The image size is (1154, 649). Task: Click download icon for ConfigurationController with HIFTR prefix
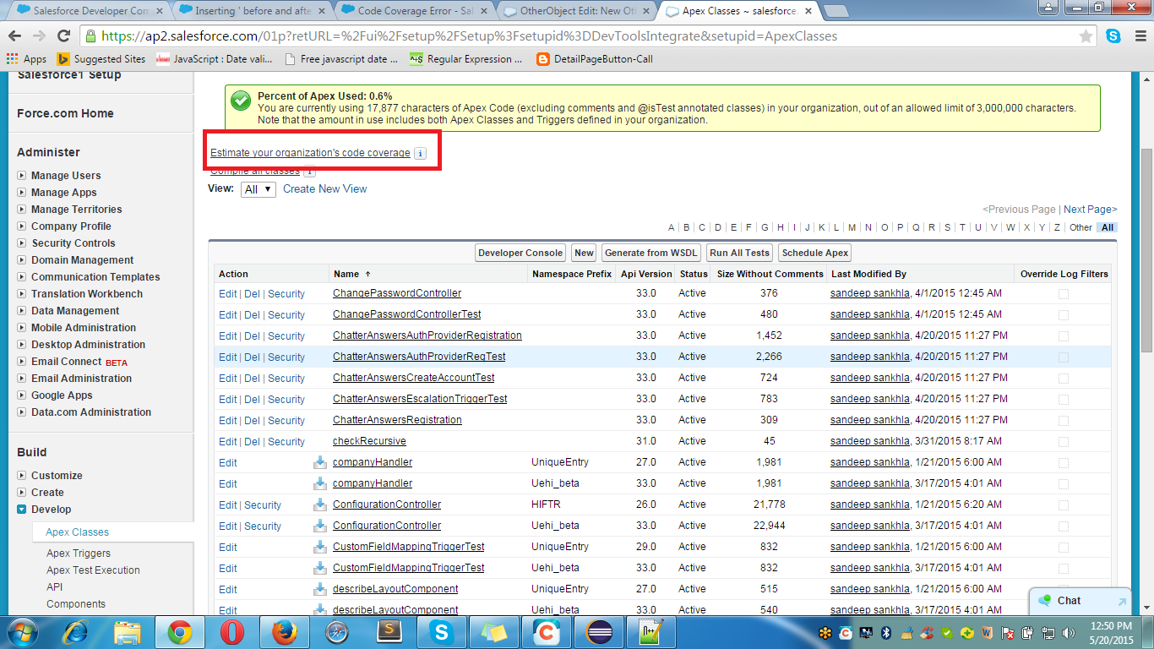point(319,504)
